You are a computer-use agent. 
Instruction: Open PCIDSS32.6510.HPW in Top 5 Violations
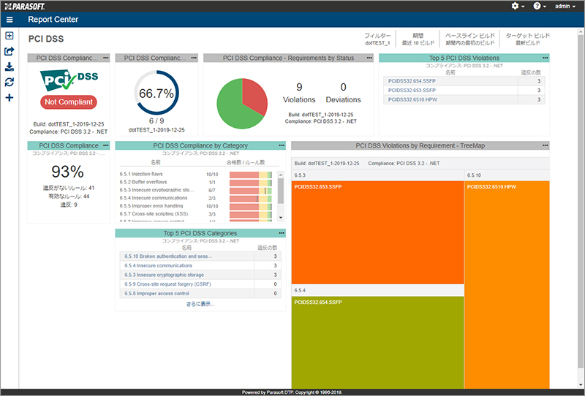coord(412,99)
